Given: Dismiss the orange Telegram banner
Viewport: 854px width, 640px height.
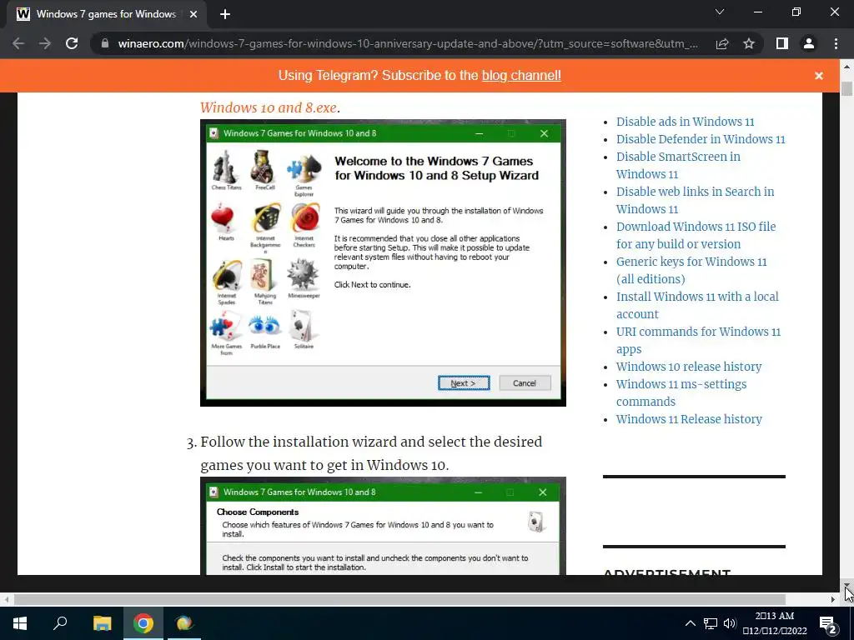Looking at the screenshot, I should coord(819,76).
